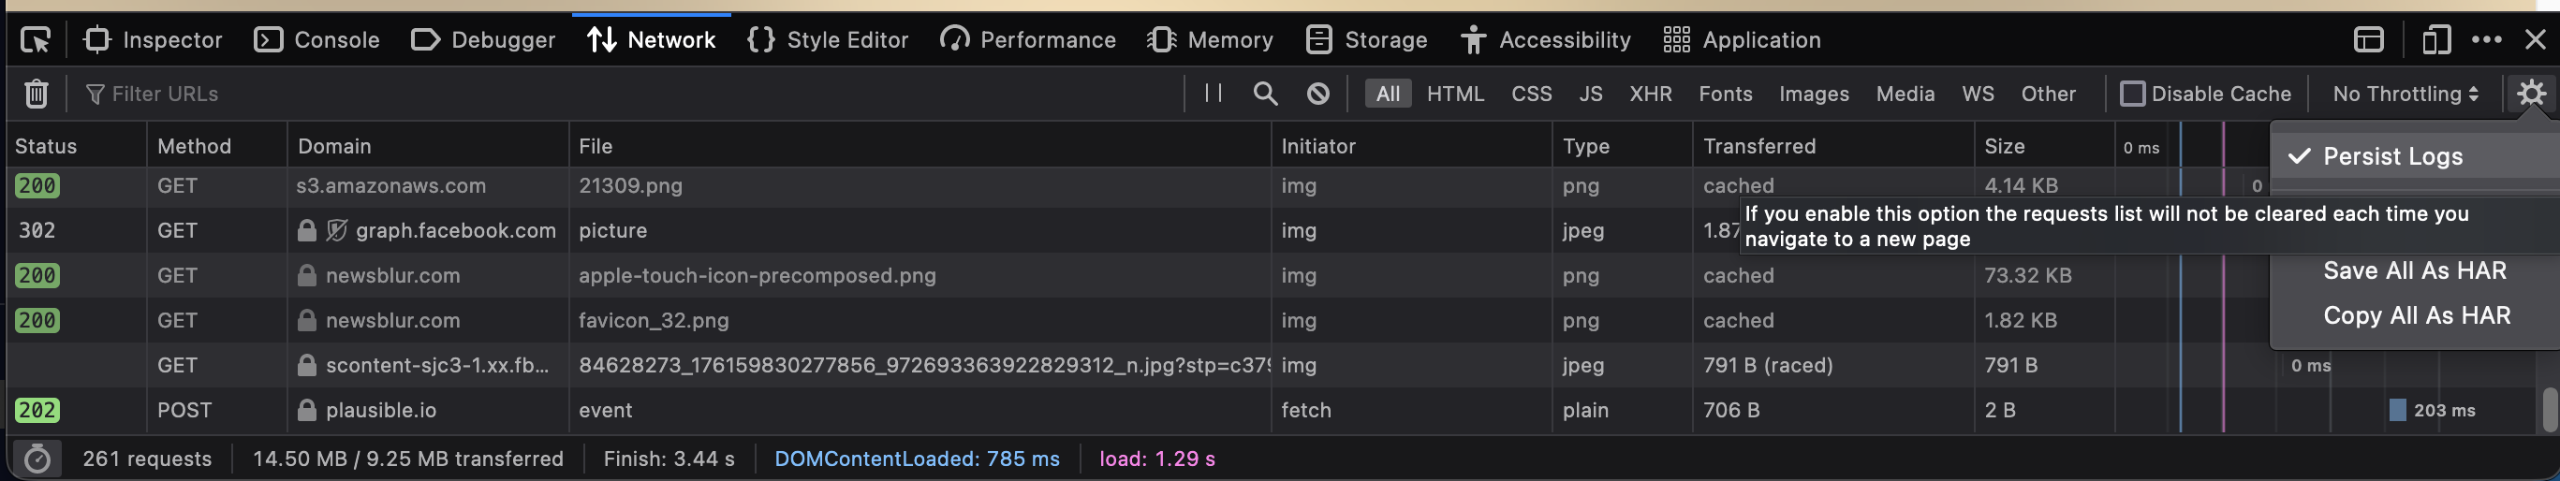Open No Throttling dropdown
The image size is (2560, 481).
coord(2405,94)
